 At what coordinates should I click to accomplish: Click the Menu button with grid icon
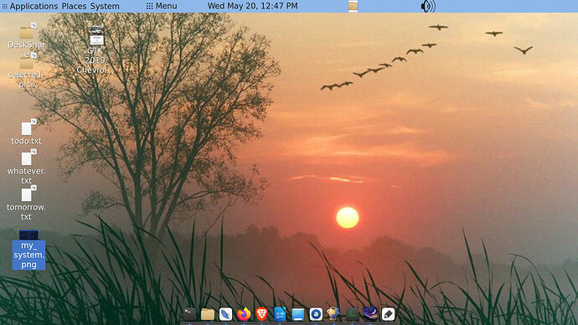(162, 6)
